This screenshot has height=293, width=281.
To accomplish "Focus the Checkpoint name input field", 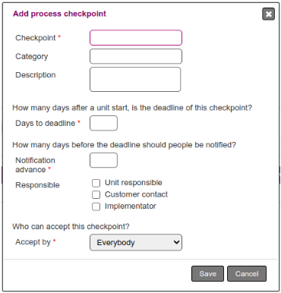I will [136, 38].
